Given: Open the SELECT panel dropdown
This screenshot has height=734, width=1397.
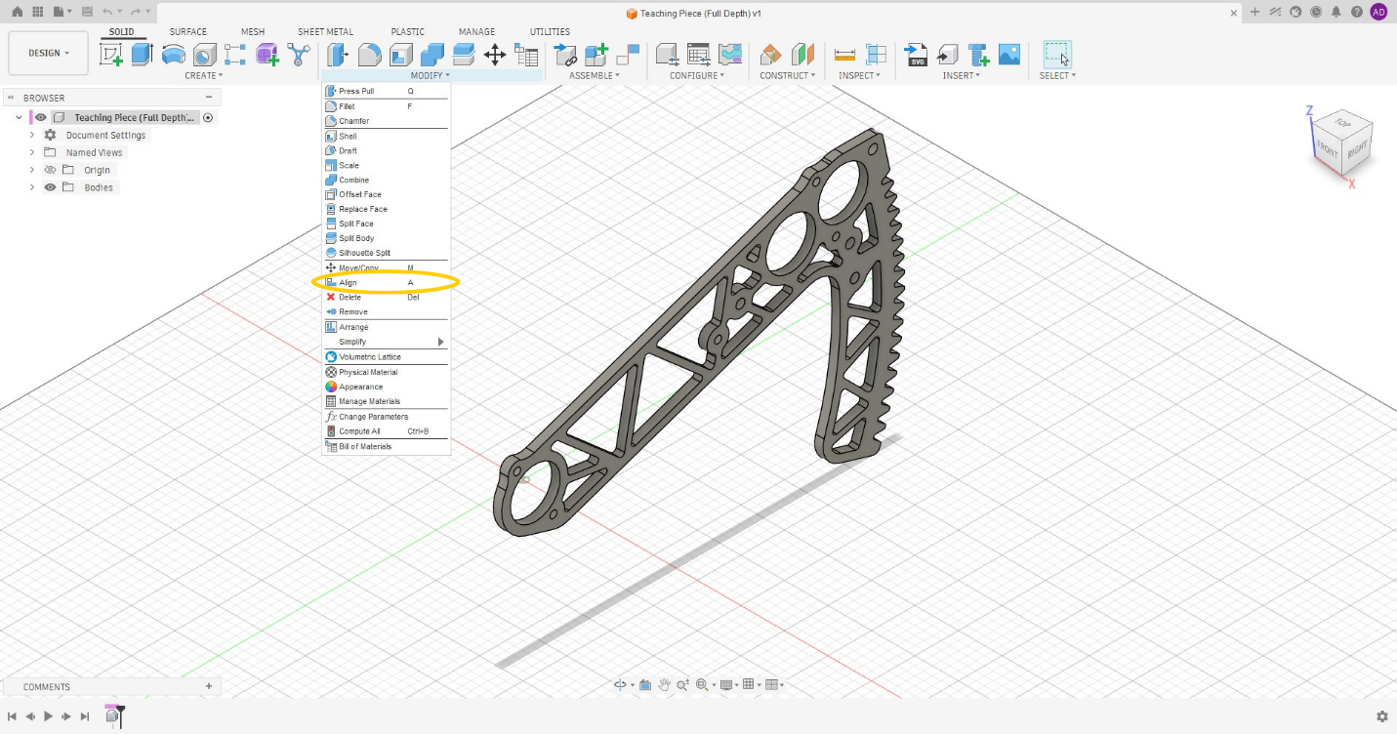Looking at the screenshot, I should pyautogui.click(x=1057, y=75).
